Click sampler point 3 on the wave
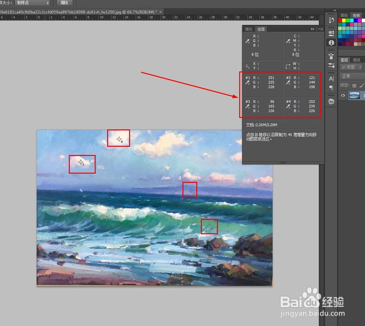Screen dimensions: 365x326 tap(209, 226)
